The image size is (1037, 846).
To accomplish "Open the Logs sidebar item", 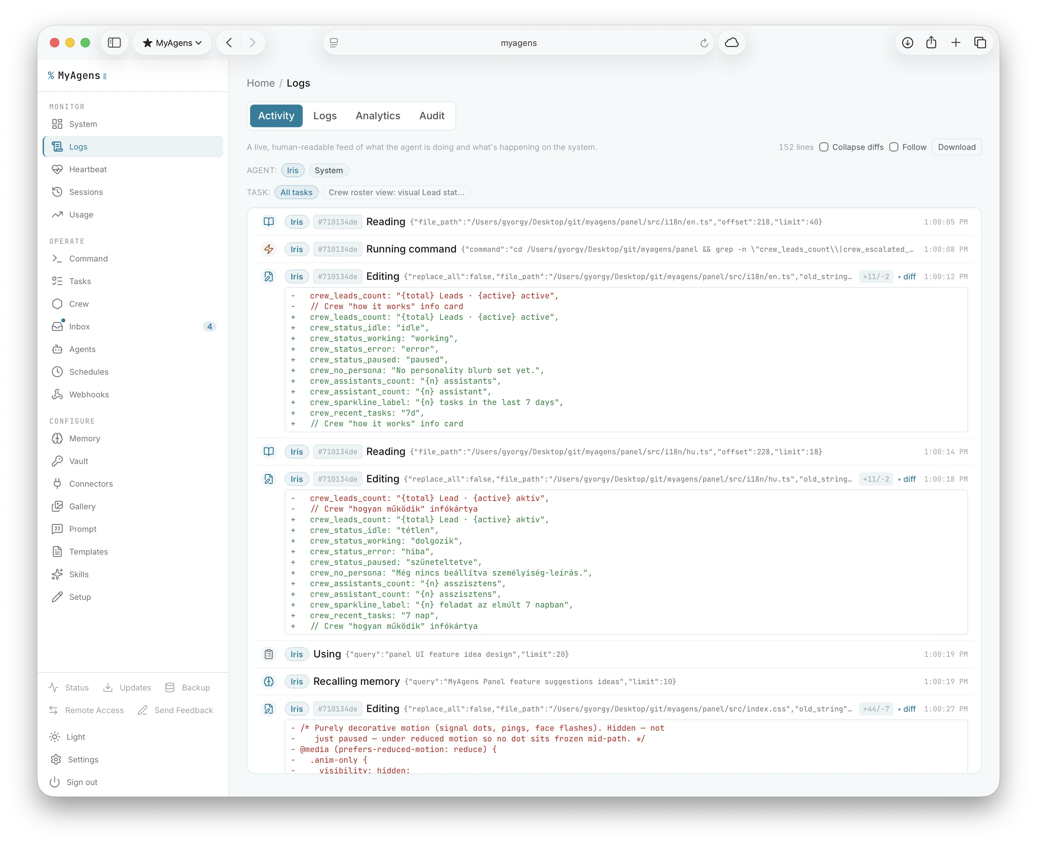I will 133,147.
